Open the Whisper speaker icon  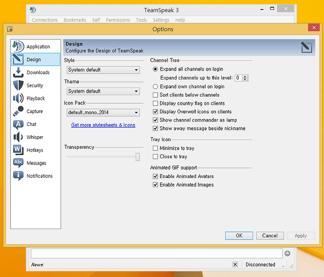(x=18, y=137)
